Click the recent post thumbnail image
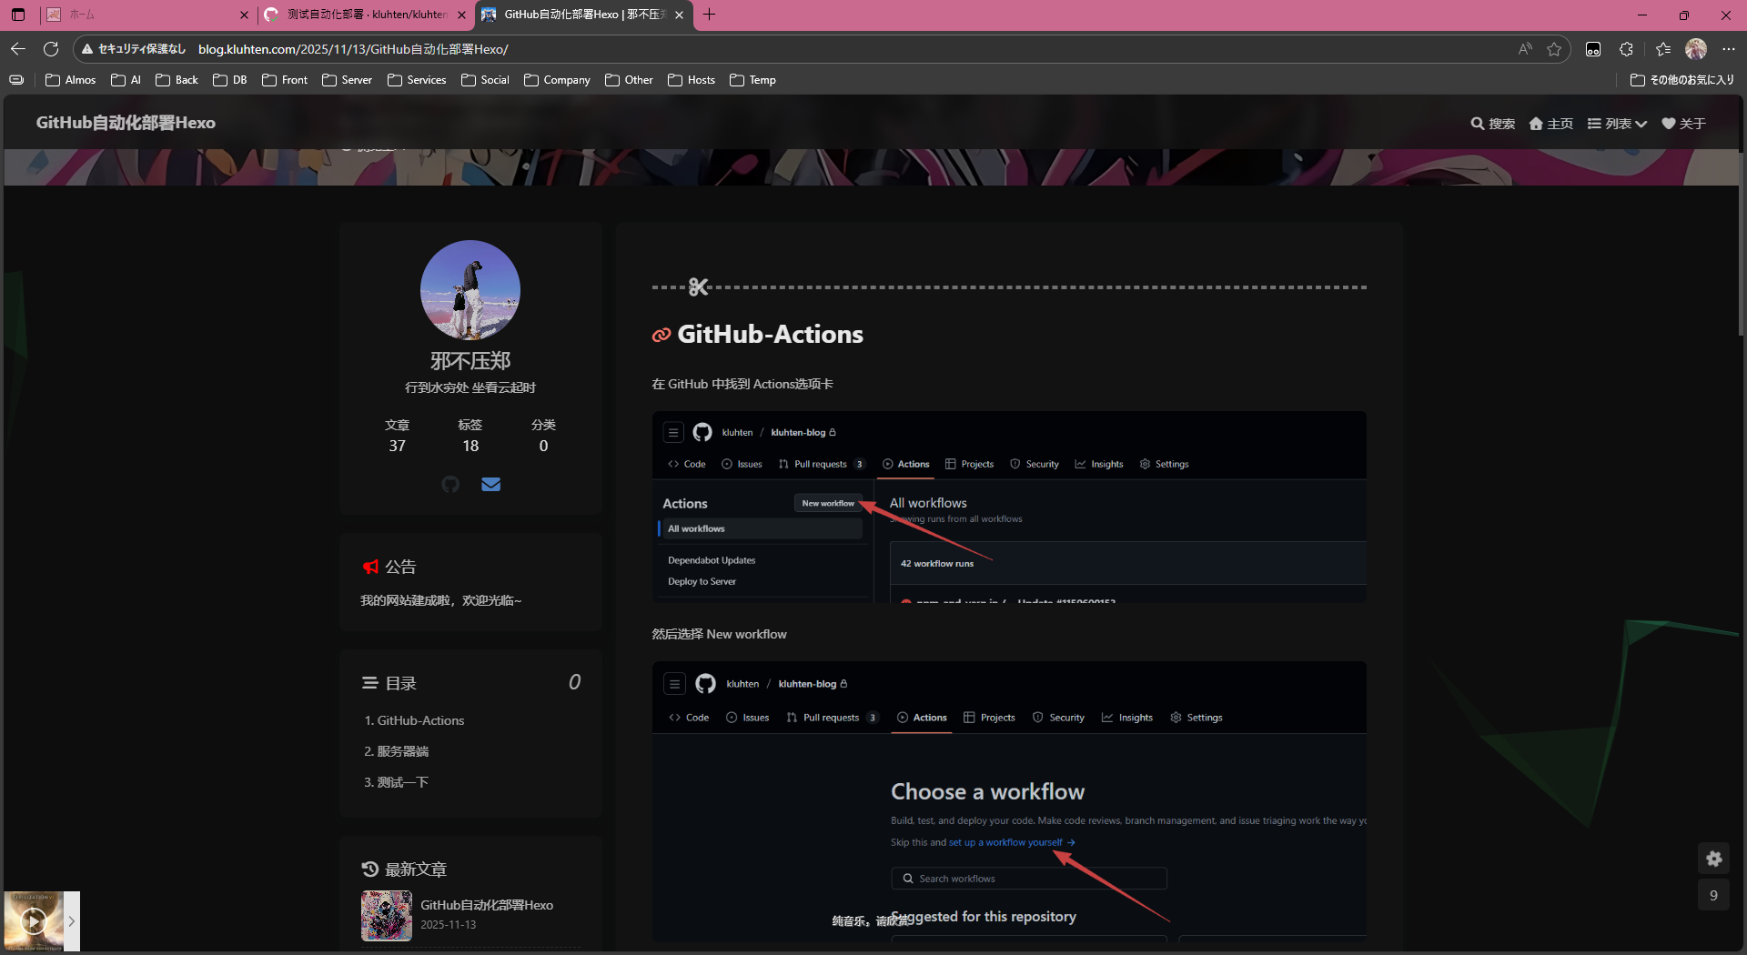This screenshot has width=1747, height=955. [x=387, y=915]
